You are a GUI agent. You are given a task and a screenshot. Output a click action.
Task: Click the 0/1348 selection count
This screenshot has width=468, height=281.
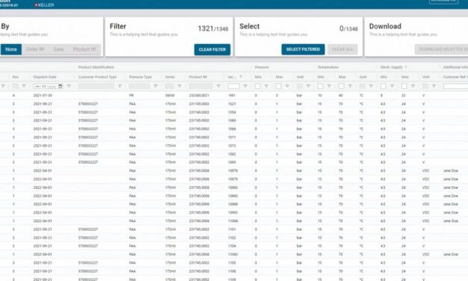tap(349, 28)
